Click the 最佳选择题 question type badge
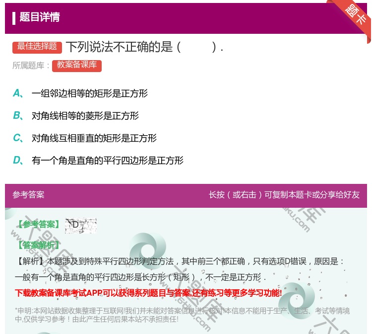Image resolution: width=372 pixels, height=334 pixels. coord(37,47)
